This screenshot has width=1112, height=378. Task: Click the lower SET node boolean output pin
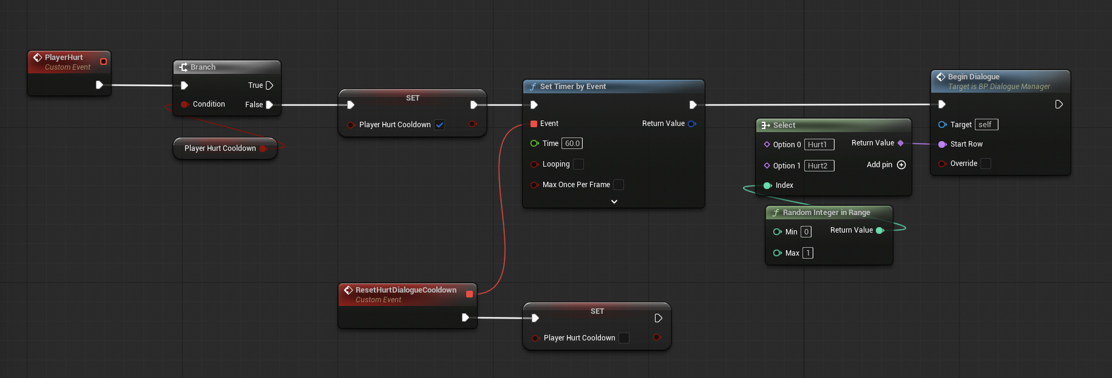pyautogui.click(x=657, y=337)
